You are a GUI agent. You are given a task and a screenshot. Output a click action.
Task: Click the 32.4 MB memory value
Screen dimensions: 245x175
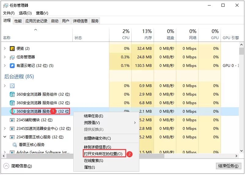144,49
